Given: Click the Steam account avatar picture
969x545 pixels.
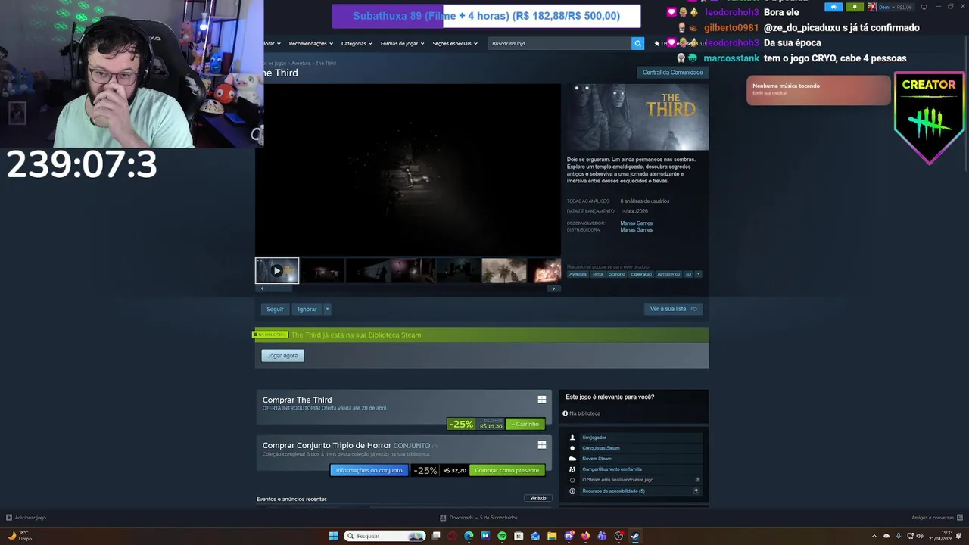Looking at the screenshot, I should 872,7.
